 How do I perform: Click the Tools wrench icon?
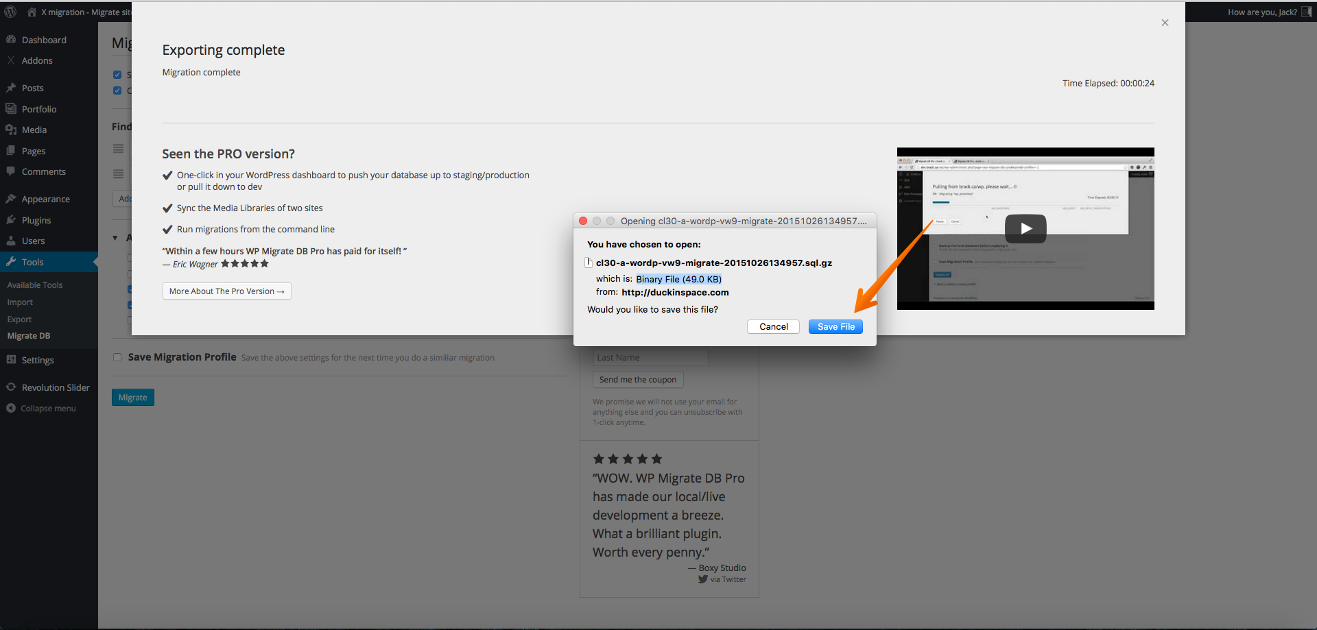coord(11,262)
